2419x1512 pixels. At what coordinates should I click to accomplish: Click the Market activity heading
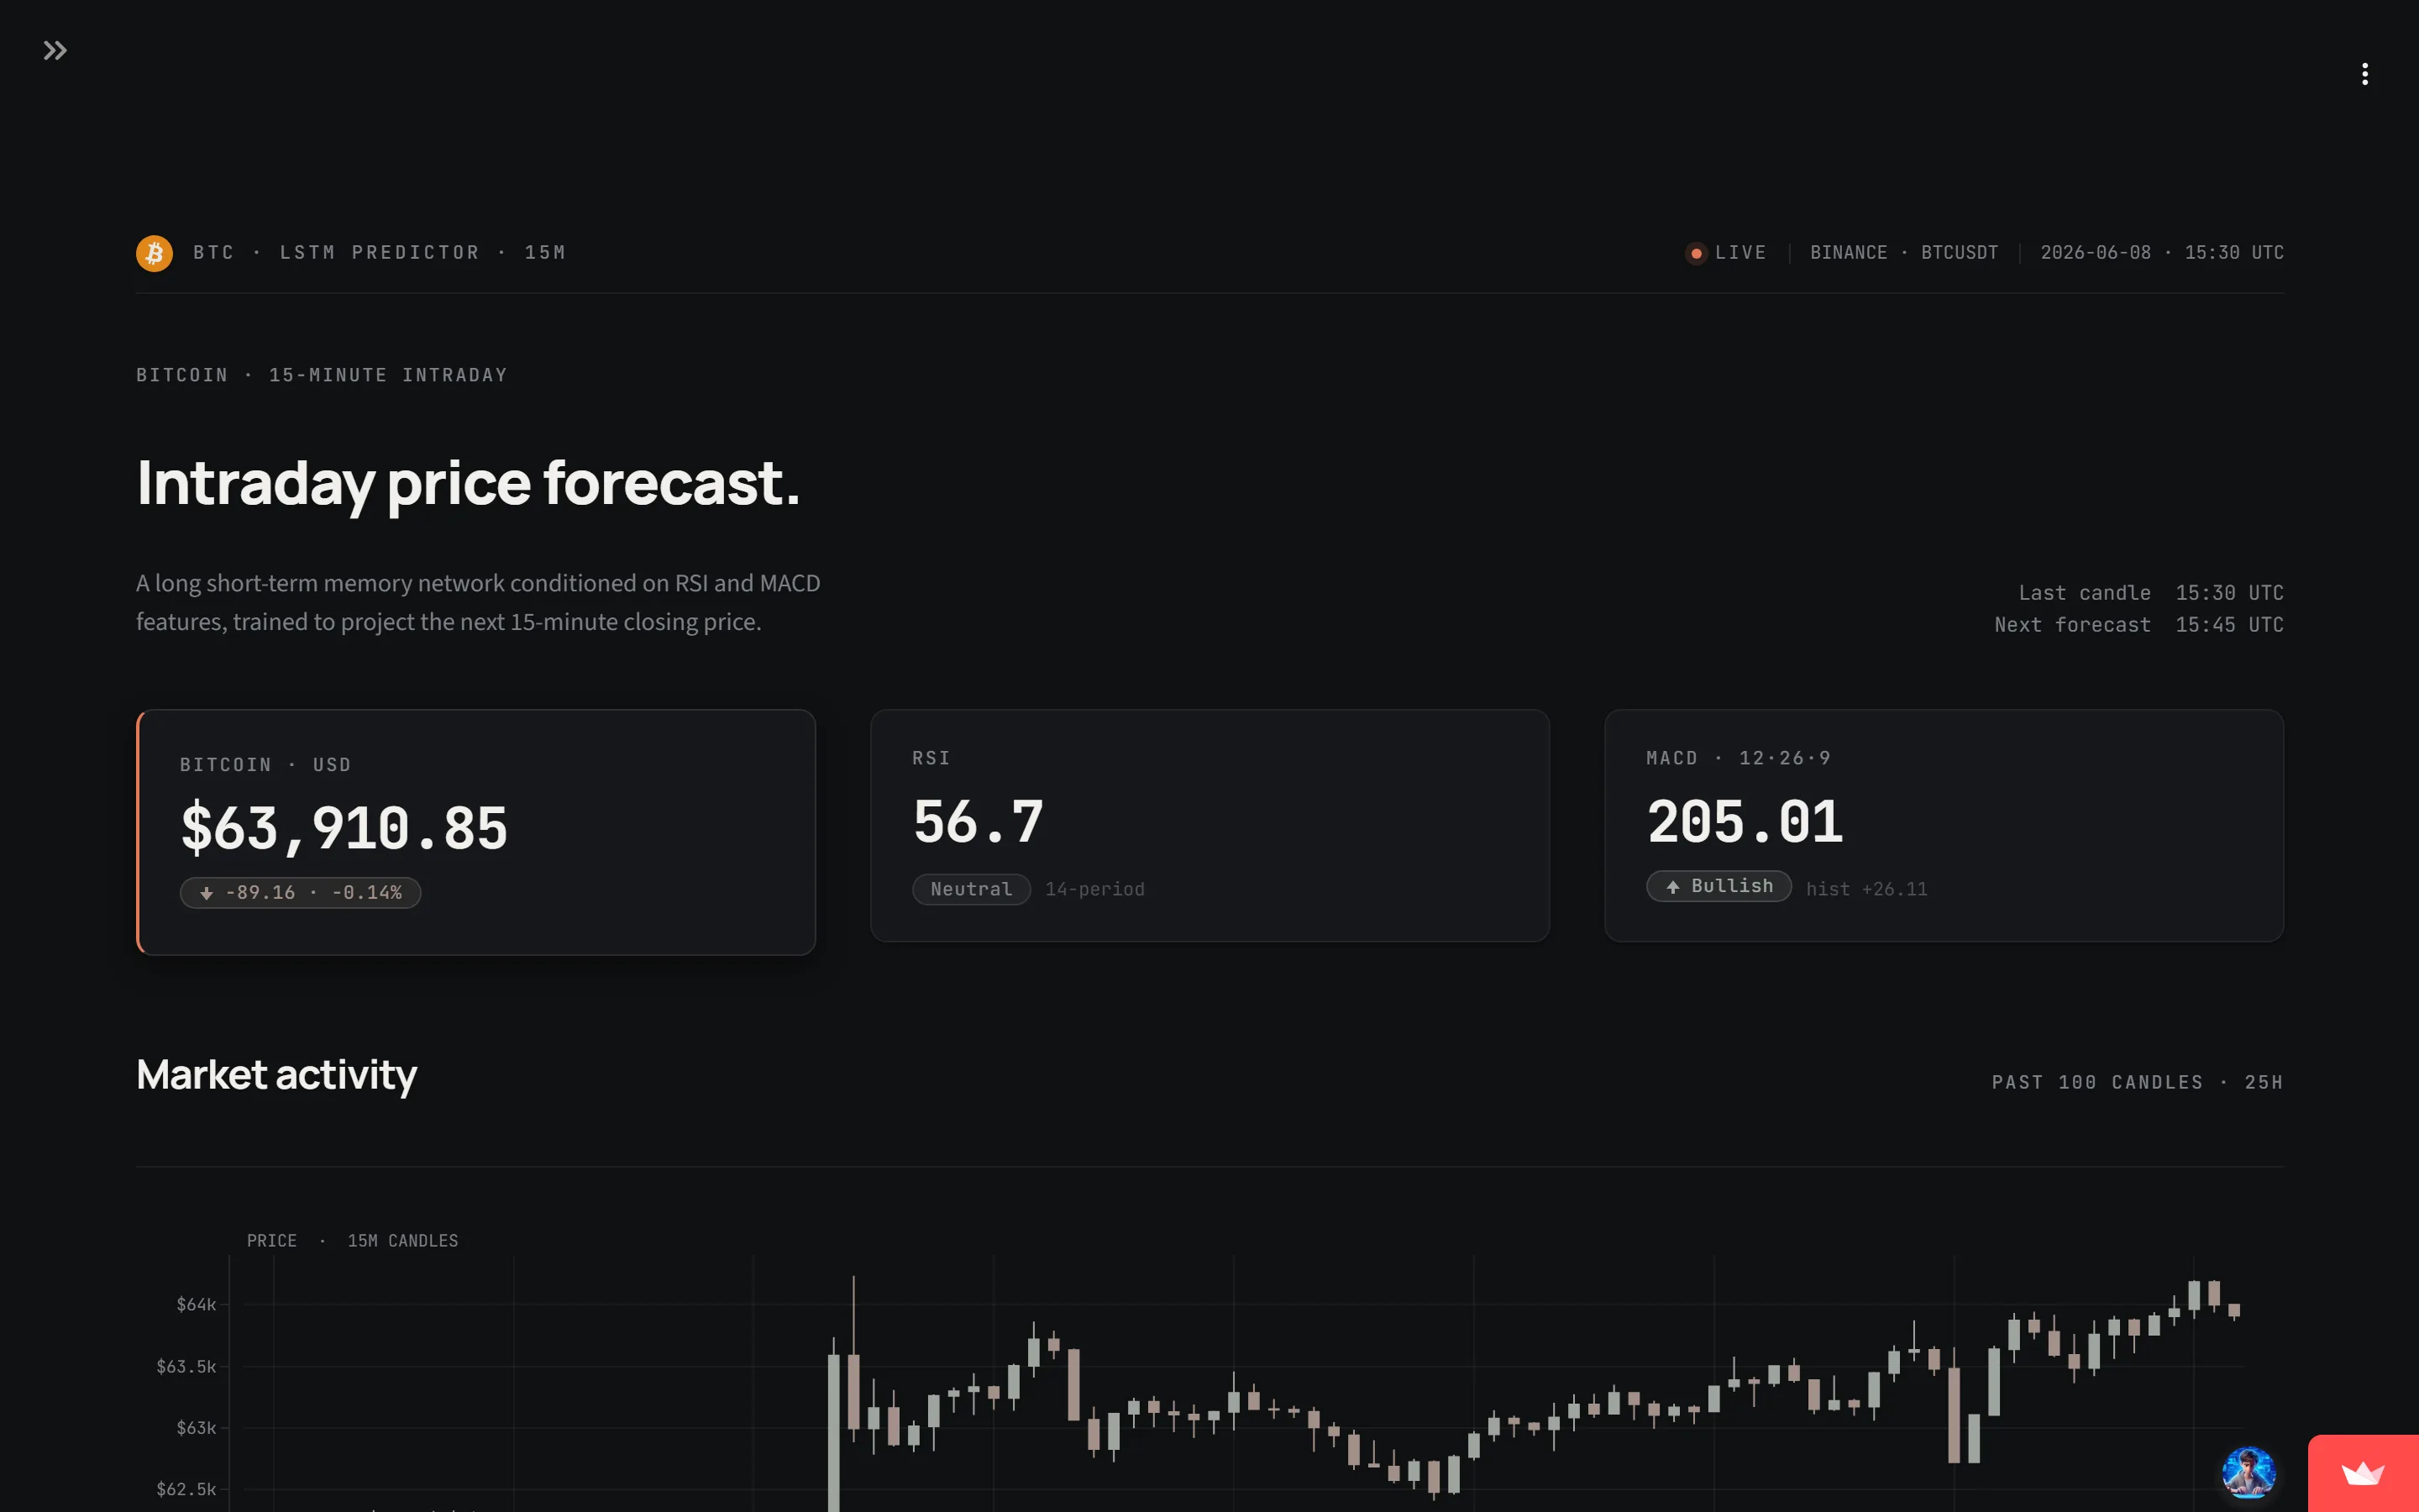point(275,1075)
